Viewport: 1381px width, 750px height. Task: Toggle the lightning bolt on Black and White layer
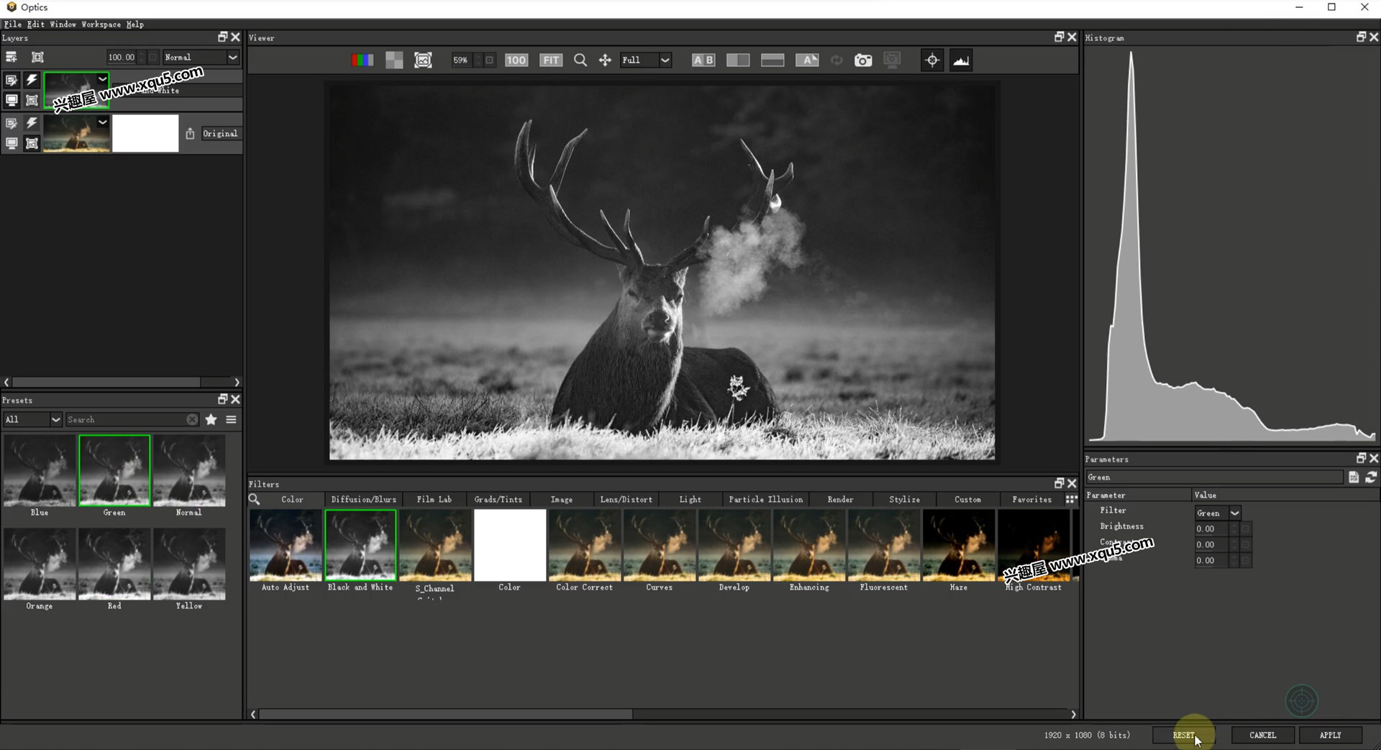32,80
